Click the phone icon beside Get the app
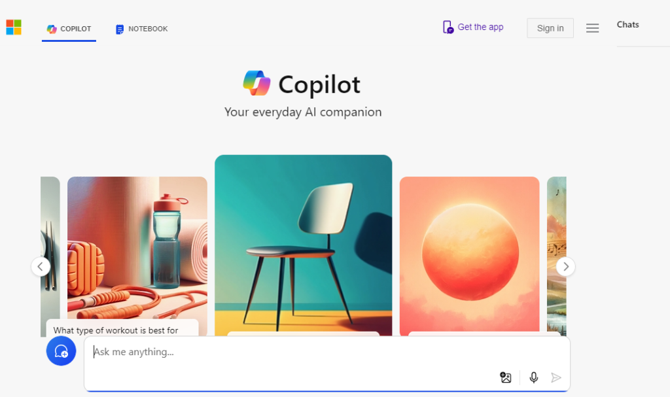Image resolution: width=670 pixels, height=397 pixels. (x=448, y=27)
